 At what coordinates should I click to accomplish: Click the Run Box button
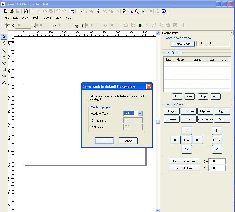pos(188,111)
